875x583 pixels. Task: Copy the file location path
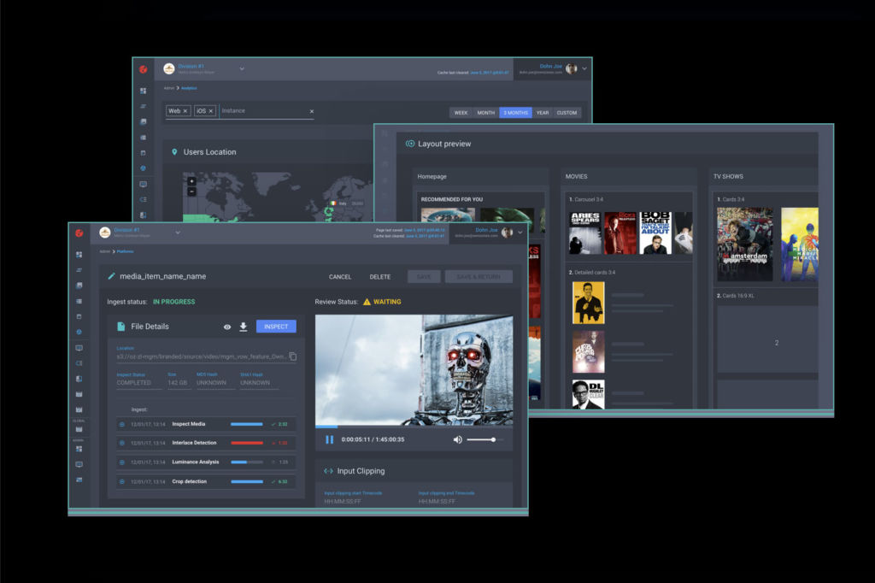tap(292, 356)
